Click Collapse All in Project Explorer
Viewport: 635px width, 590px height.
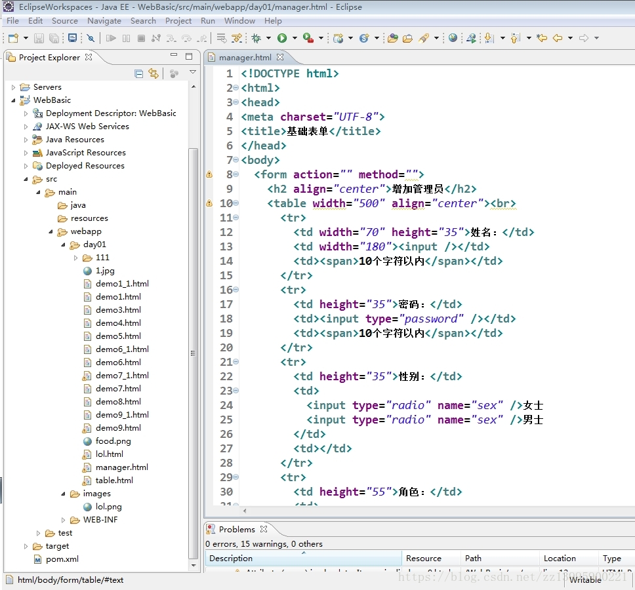coord(138,73)
